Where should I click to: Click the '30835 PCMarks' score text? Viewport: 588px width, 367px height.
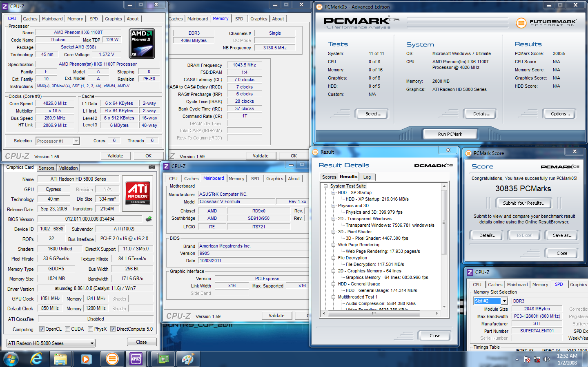tap(523, 189)
